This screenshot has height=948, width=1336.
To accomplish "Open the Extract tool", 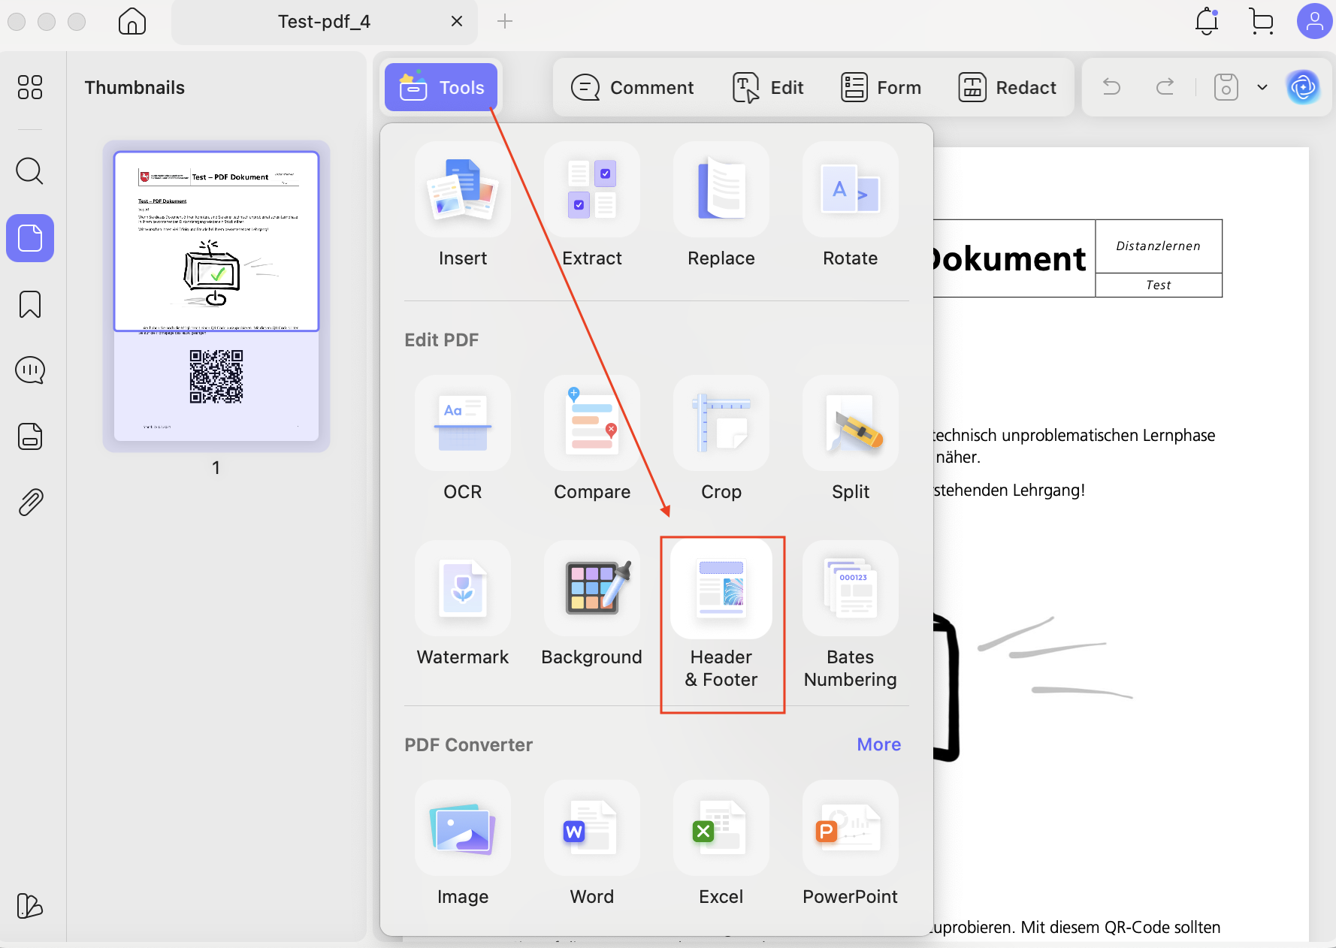I will 591,208.
